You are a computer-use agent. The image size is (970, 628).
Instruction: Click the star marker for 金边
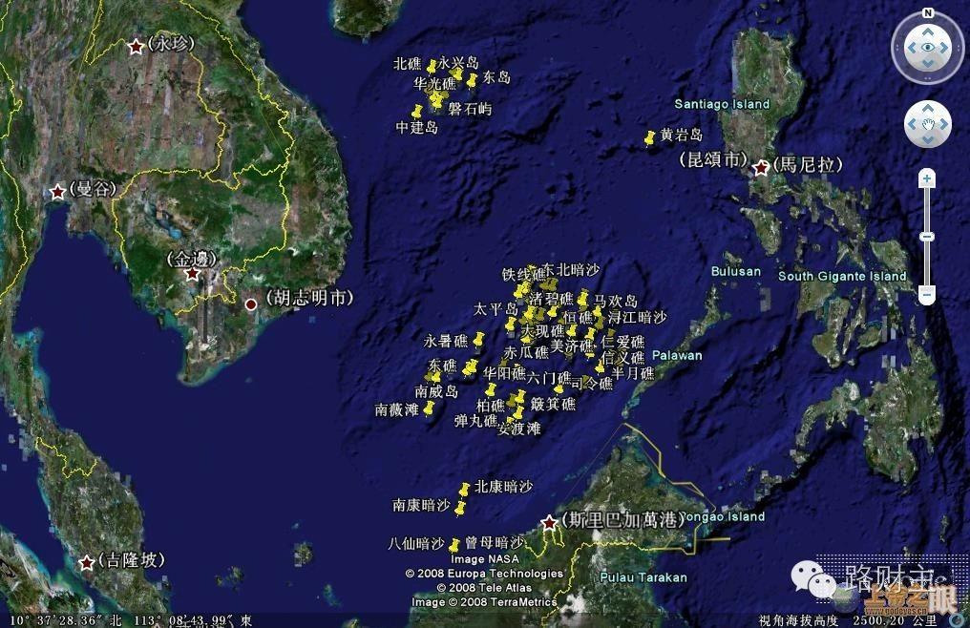(x=193, y=274)
